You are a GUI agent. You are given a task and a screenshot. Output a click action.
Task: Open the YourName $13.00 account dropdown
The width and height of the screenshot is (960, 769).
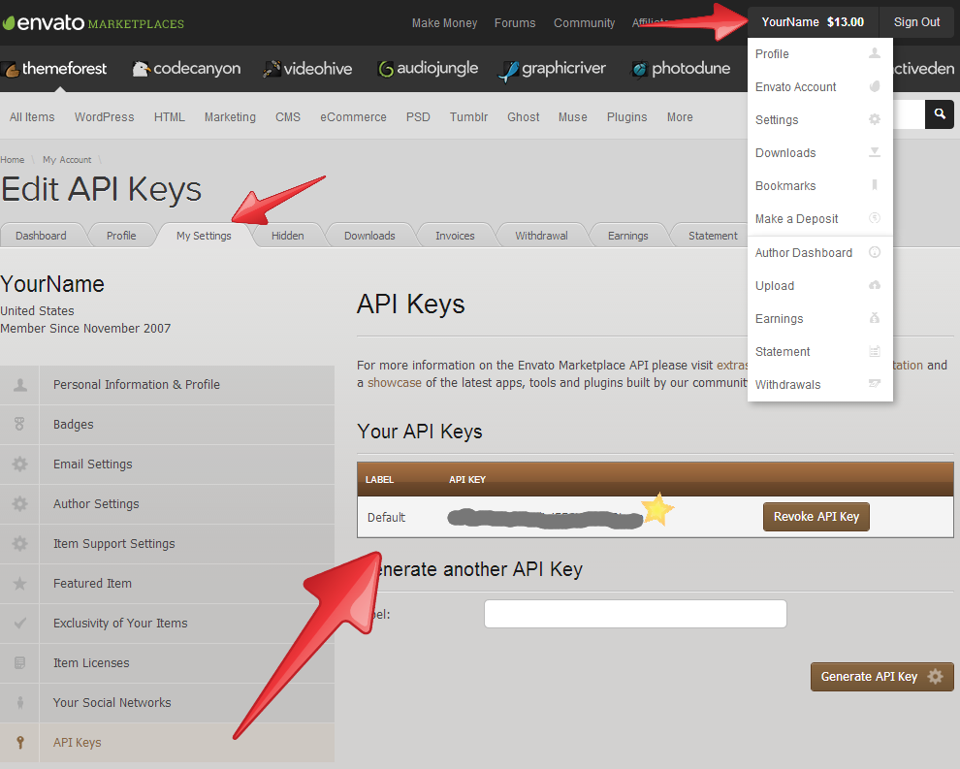click(813, 22)
